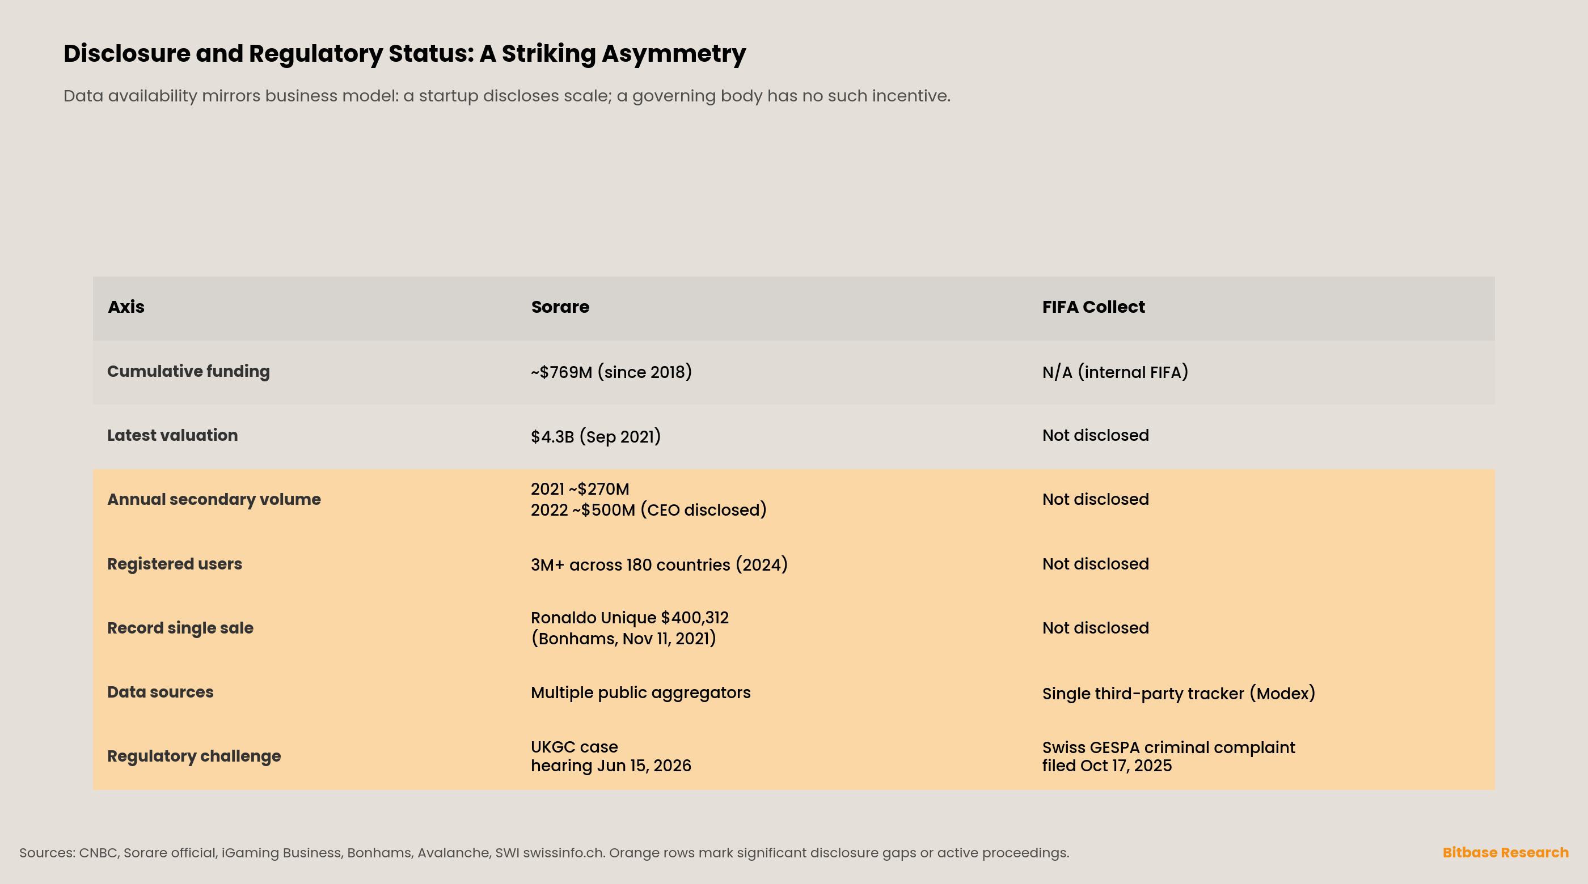
Task: Click 'Not disclosed' in Annual secondary volume row
Action: tap(1095, 500)
